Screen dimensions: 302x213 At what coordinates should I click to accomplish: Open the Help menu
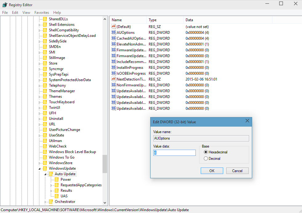57,13
